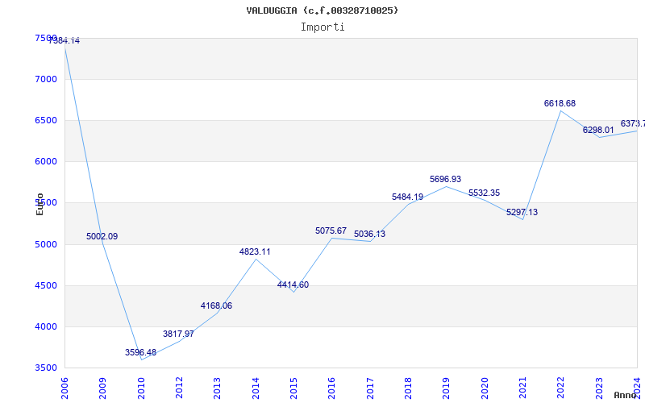Screen dimensions: 645x403
Task: Click the 6000 y-axis tick label
Action: click(47, 161)
